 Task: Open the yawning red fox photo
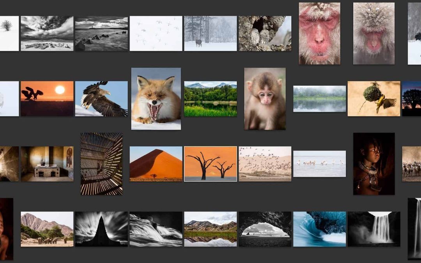click(156, 99)
